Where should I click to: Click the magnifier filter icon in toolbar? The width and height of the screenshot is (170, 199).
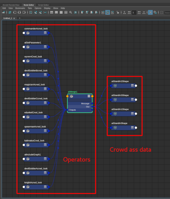click(x=71, y=12)
